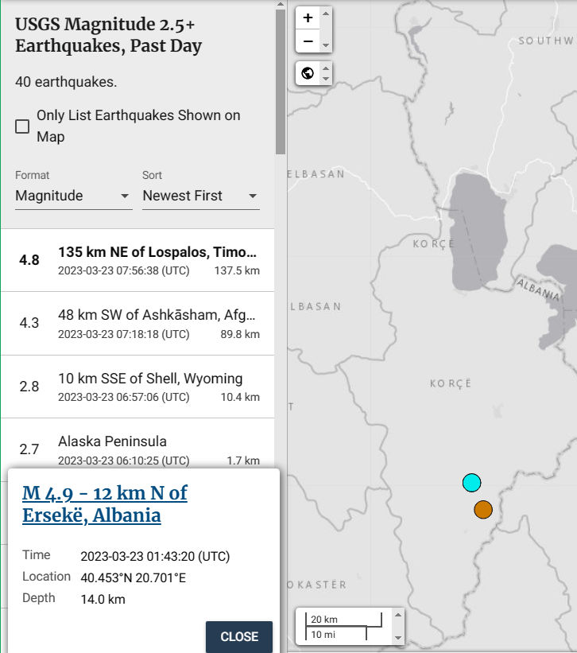This screenshot has height=653, width=577.
Task: Click up arrow beside globe button
Action: 325,68
